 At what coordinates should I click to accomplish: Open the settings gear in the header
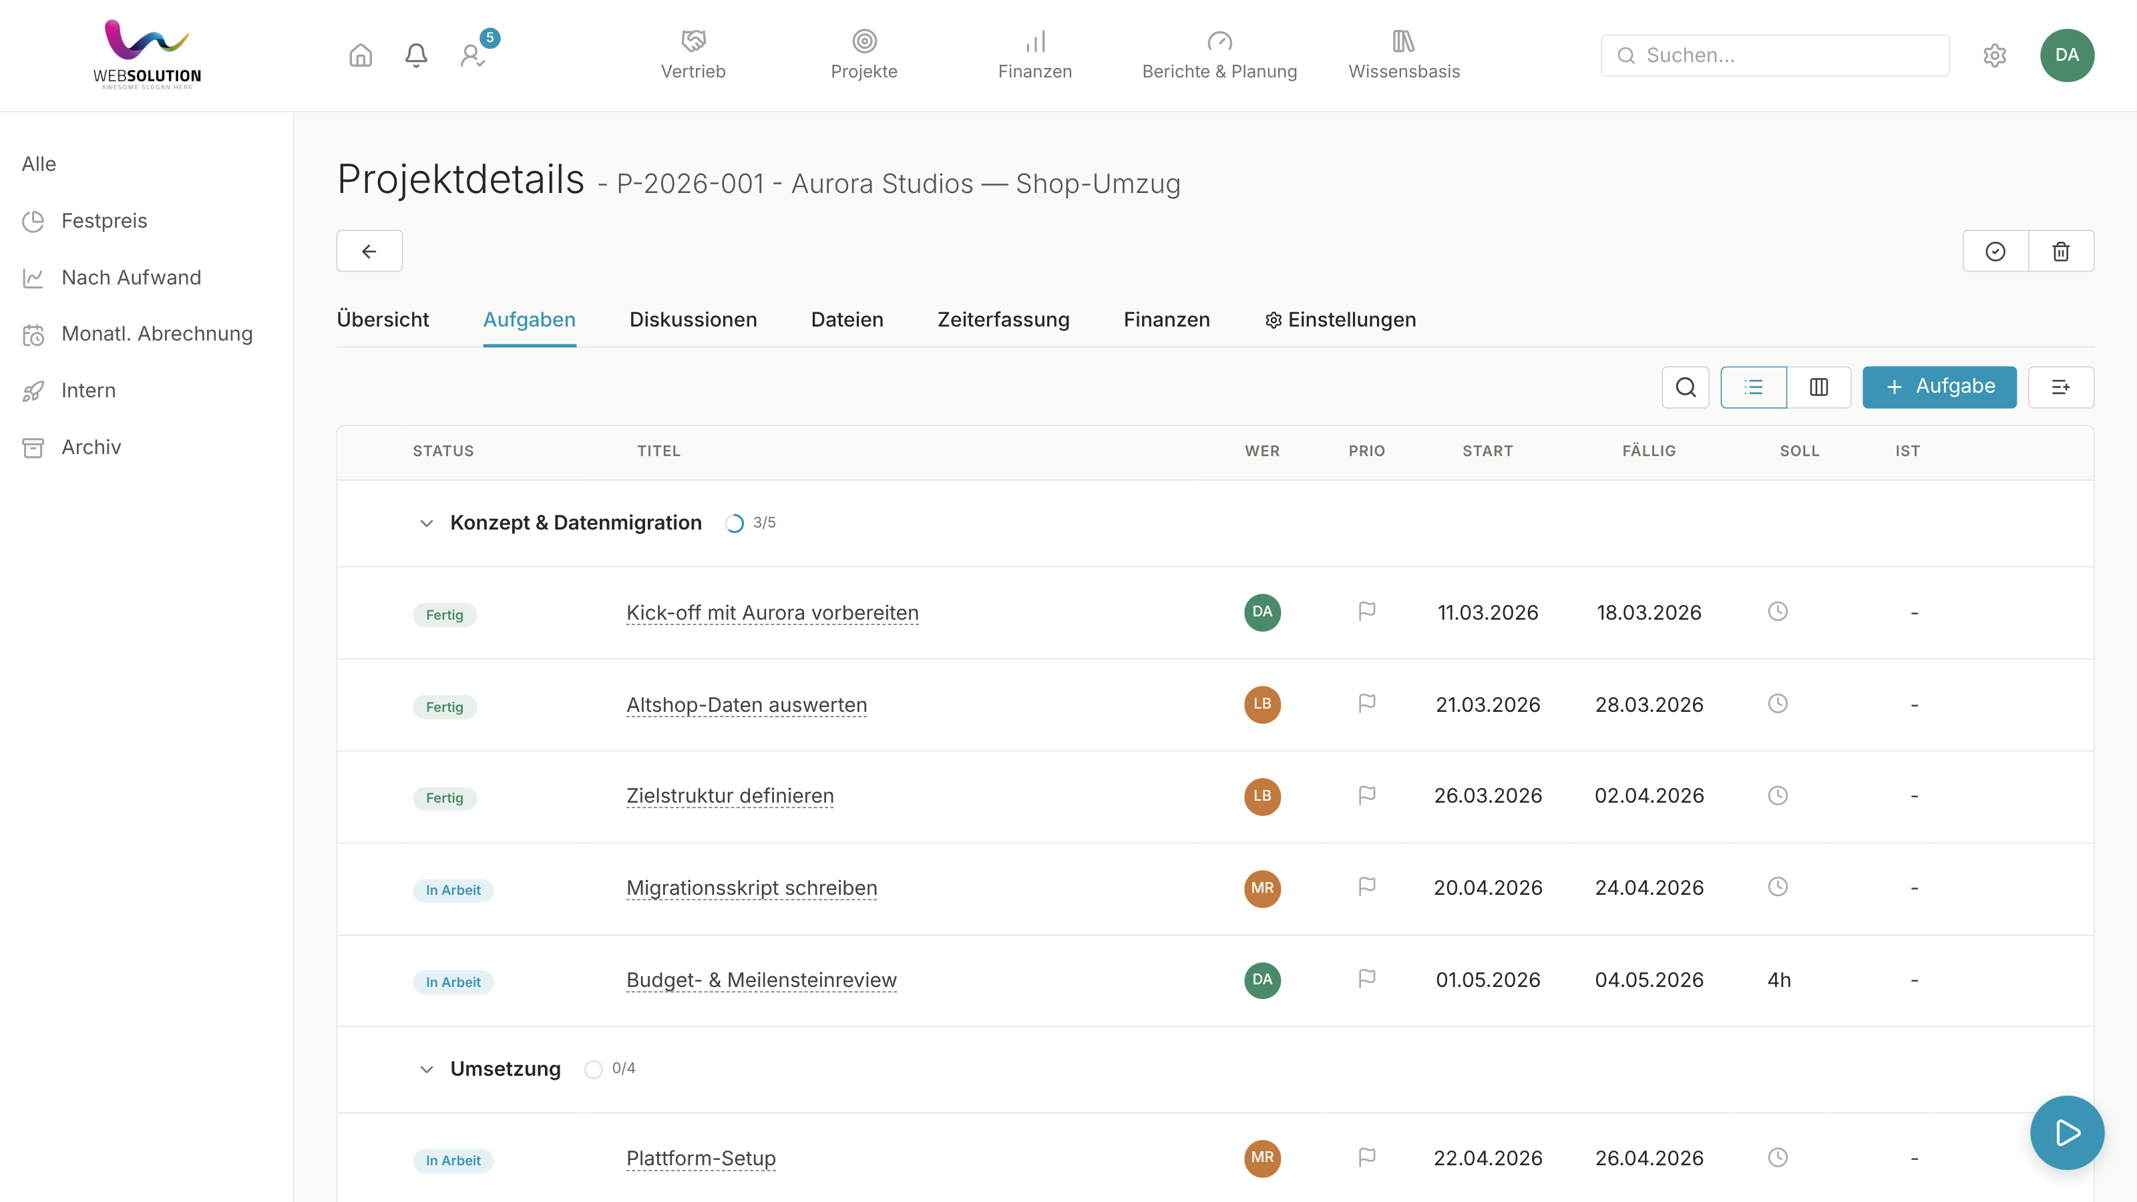point(1994,55)
